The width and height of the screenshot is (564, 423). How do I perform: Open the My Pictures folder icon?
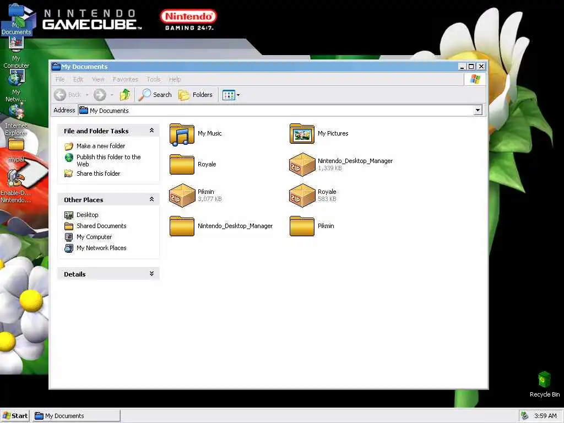(302, 133)
